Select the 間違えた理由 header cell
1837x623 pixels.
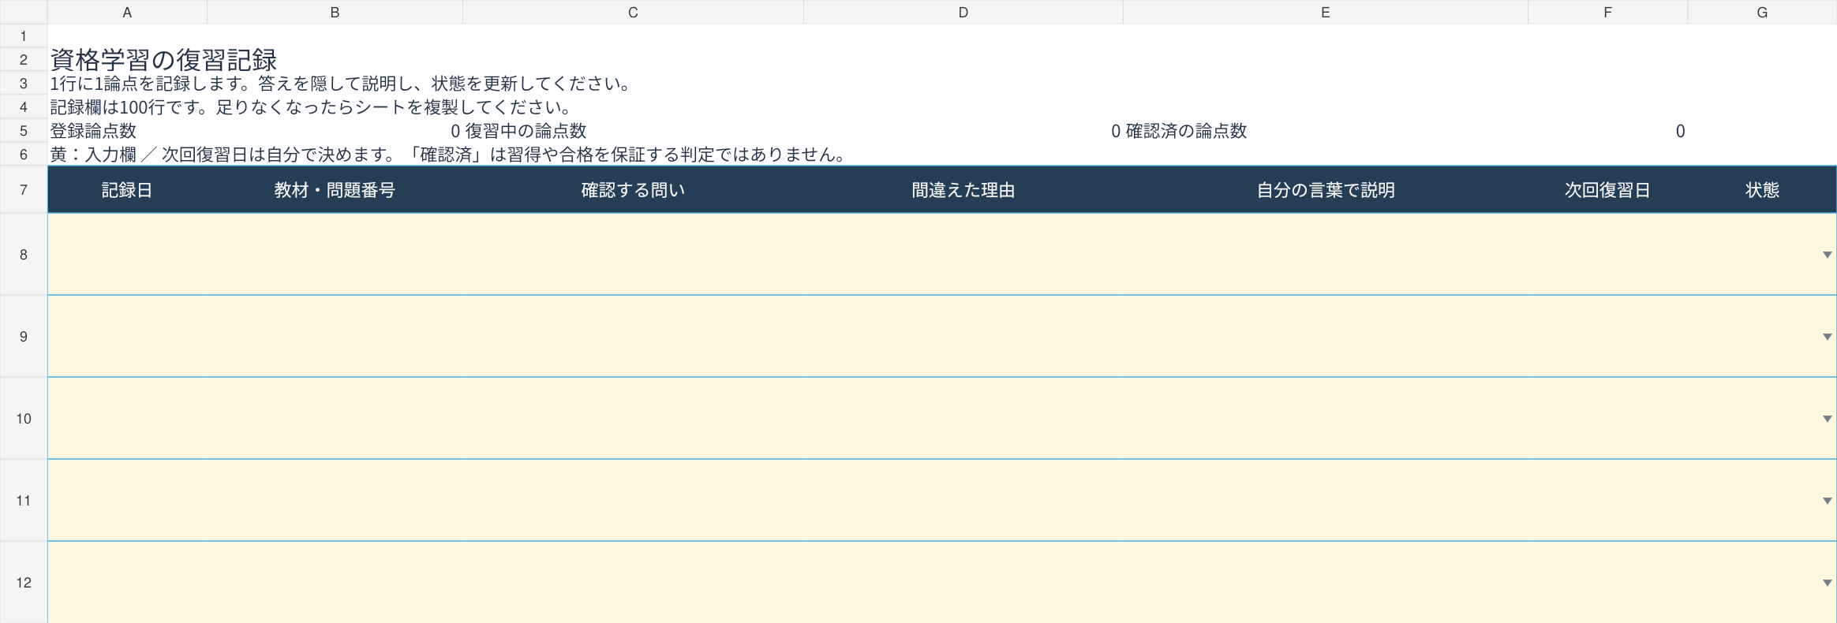(x=963, y=190)
